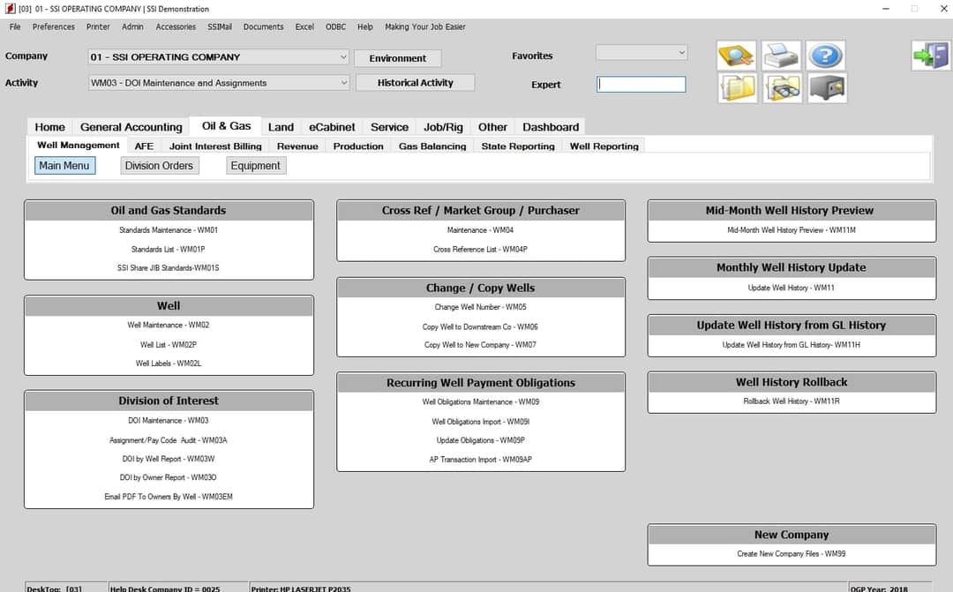Click the magnifying glass search icon
Screen dimensions: 953x592
[x=737, y=56]
